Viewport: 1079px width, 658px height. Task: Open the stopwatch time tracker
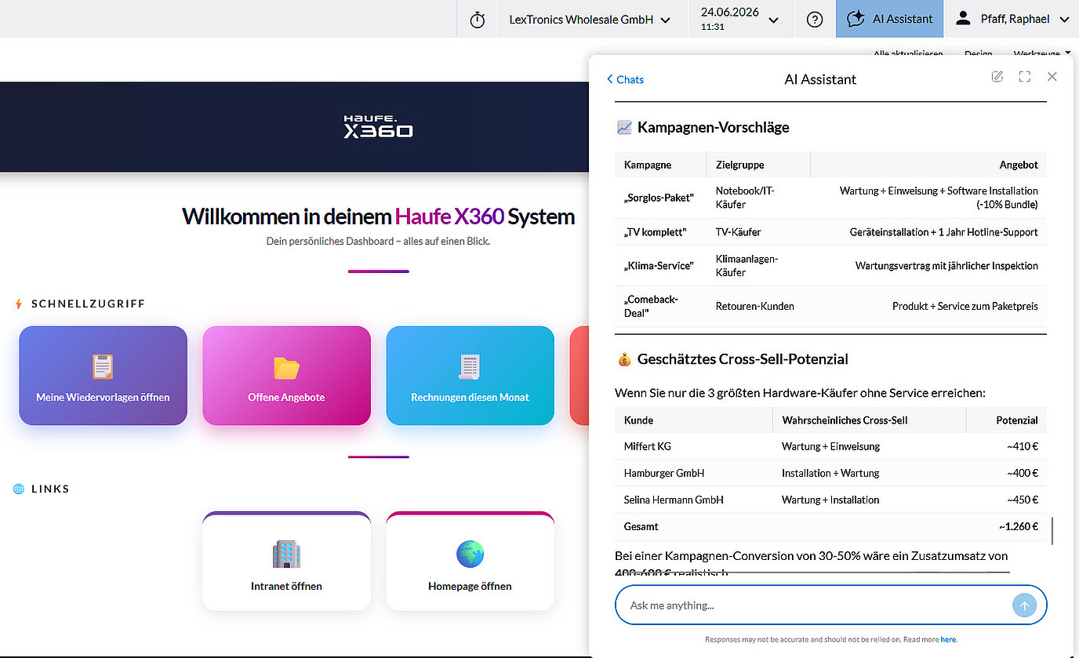pyautogui.click(x=477, y=20)
